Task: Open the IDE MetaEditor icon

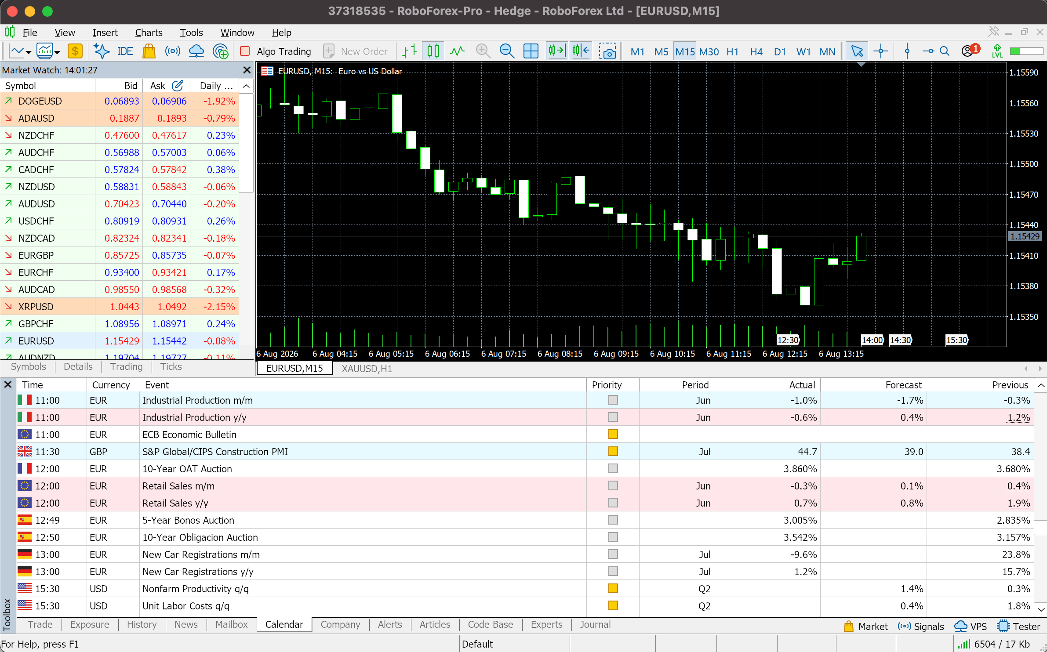Action: pyautogui.click(x=125, y=51)
